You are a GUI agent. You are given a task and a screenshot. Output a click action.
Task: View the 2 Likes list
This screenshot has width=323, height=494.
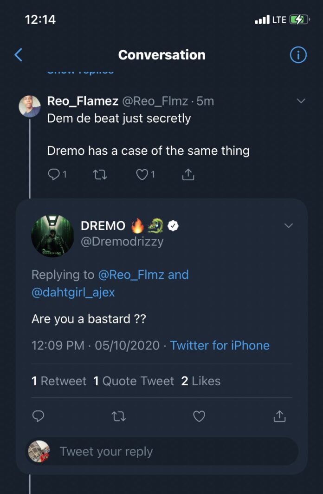[x=200, y=381]
